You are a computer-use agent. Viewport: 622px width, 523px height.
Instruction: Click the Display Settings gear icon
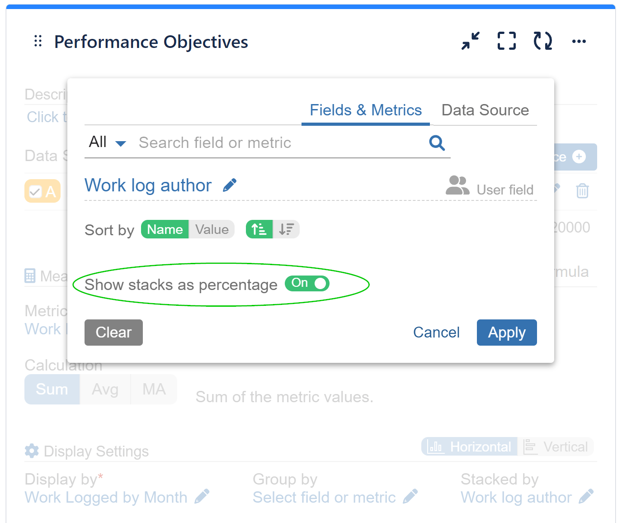[x=31, y=451]
